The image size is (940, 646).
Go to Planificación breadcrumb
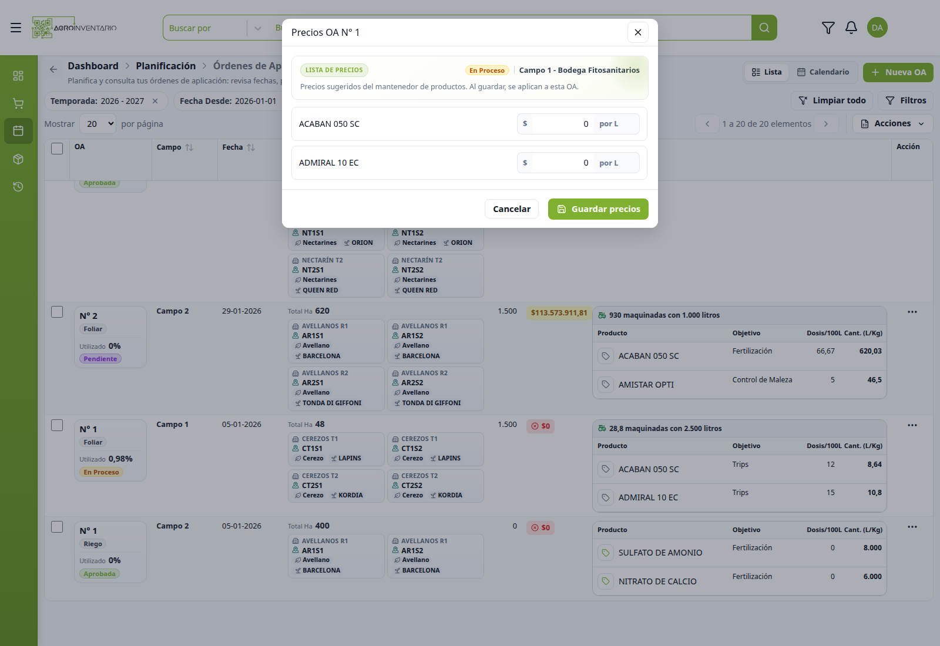click(x=166, y=66)
